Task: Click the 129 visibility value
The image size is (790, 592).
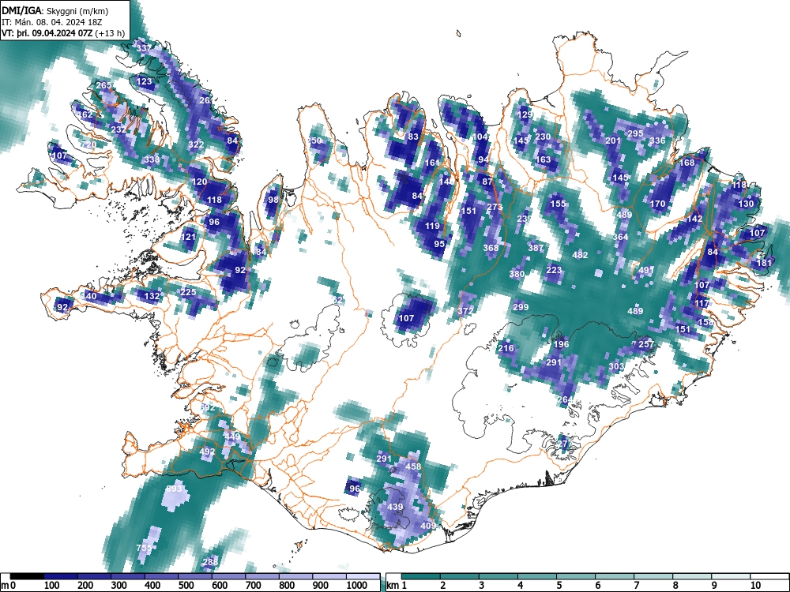Action: [x=525, y=114]
